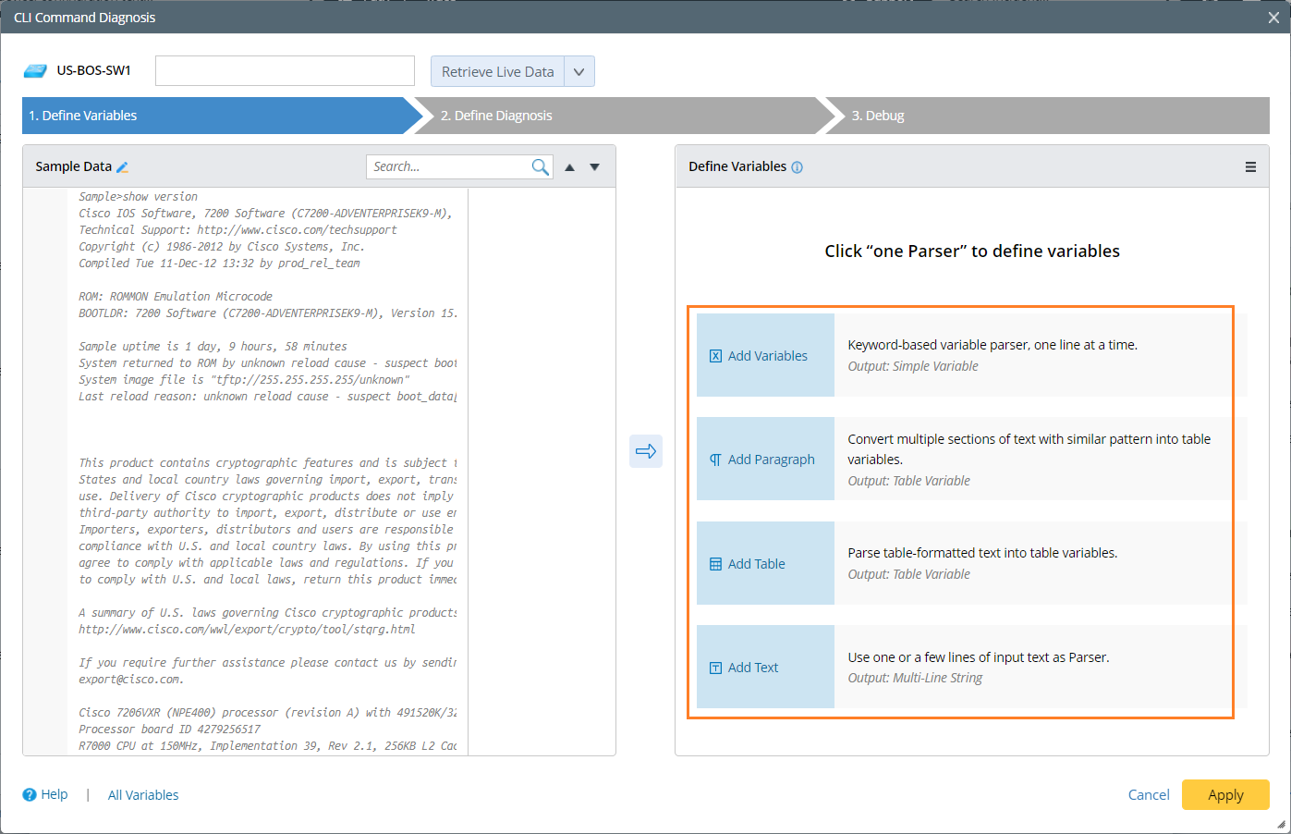Edit Sample Data with the pencil icon
The image size is (1291, 834).
click(x=122, y=167)
